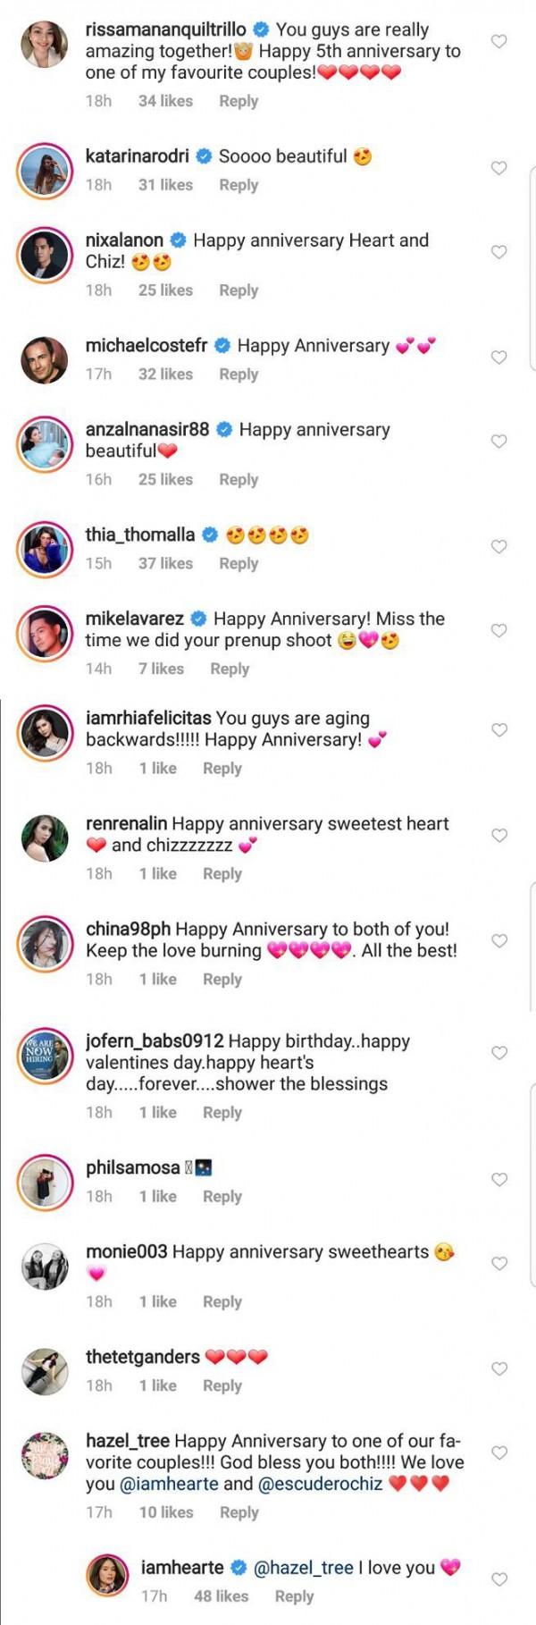Open monie003's profile picture
This screenshot has height=1625, width=536.
tap(44, 1265)
